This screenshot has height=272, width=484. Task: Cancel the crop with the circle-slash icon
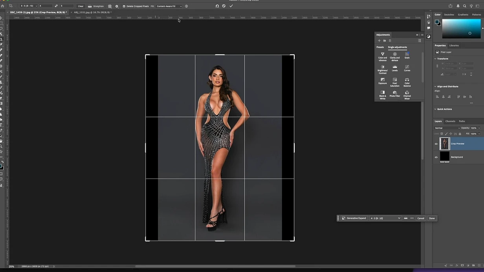(x=224, y=6)
